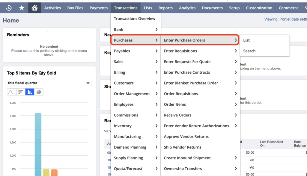Choose Create Inbound Shipment

(200, 158)
